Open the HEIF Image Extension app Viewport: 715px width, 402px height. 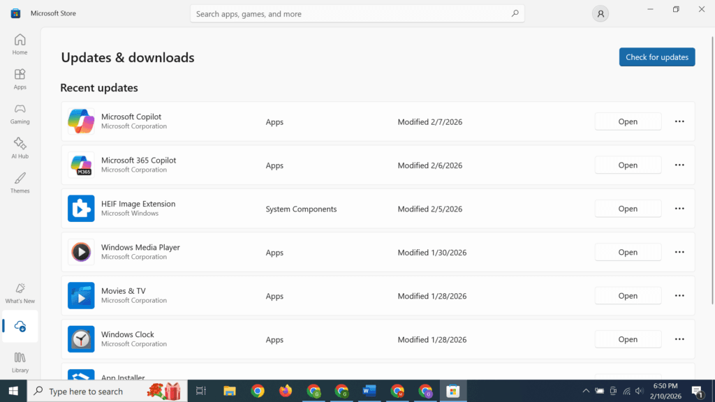[627, 208]
